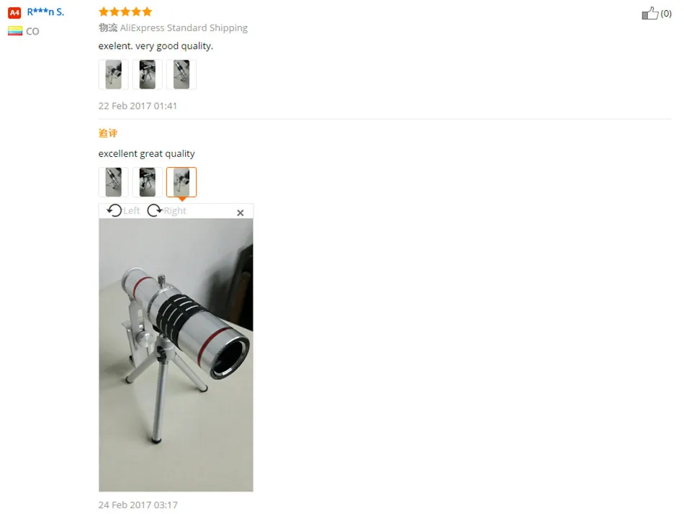
Task: Open second photo in follow-up review
Action: (148, 182)
